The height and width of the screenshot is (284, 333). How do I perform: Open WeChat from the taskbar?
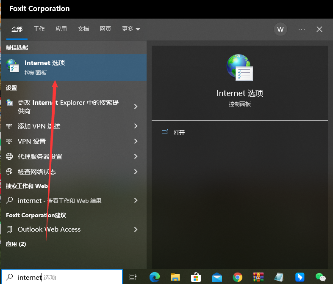coord(320,277)
